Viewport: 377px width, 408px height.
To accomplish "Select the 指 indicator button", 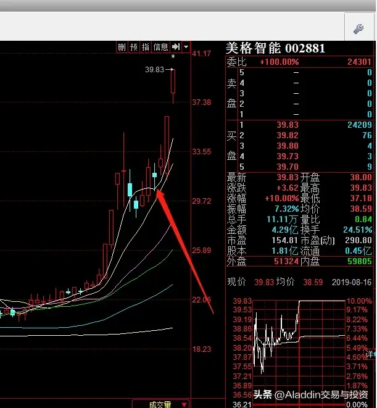I will pos(146,47).
